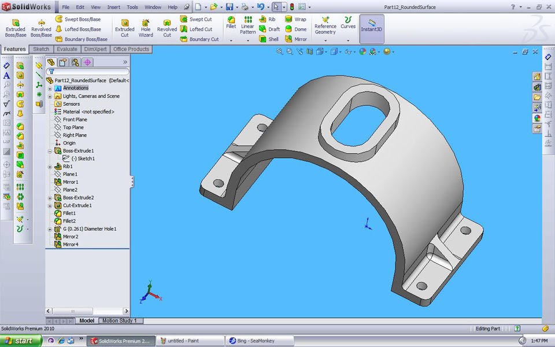The width and height of the screenshot is (555, 347).
Task: Open the Reference Geometry tool
Action: point(325,26)
